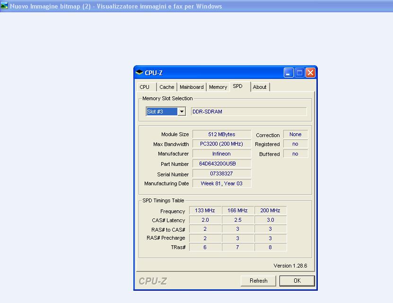Click the image viewer icon in title bar

pyautogui.click(x=4, y=6)
